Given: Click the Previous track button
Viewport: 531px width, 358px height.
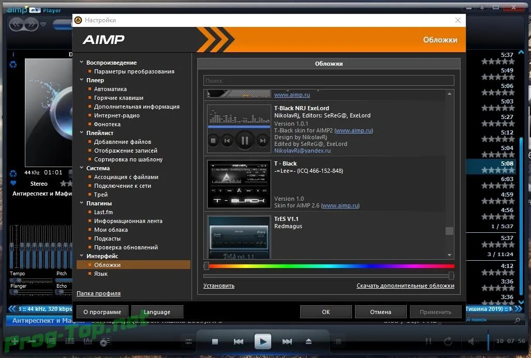Looking at the screenshot, I should tap(239, 342).
